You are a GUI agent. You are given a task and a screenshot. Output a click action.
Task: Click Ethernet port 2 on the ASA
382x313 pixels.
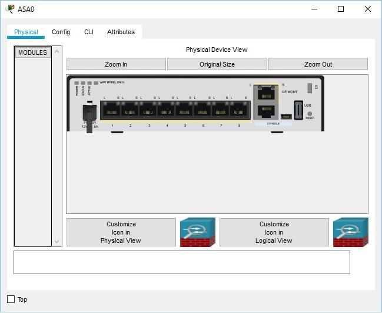(x=130, y=110)
